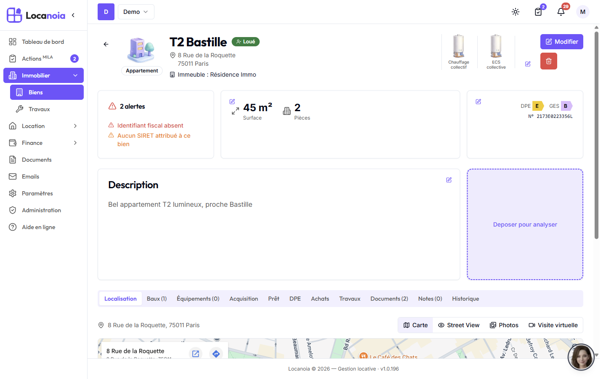Open the assistant avatar chat bubble
Viewport: 606px width, 379px height.
coord(581,357)
